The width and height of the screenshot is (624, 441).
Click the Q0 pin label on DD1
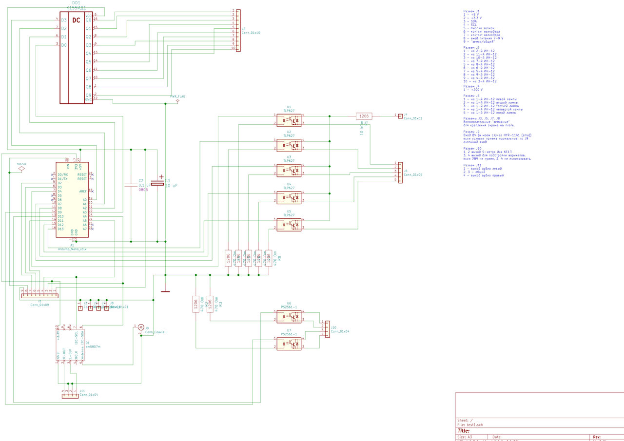coord(89,20)
